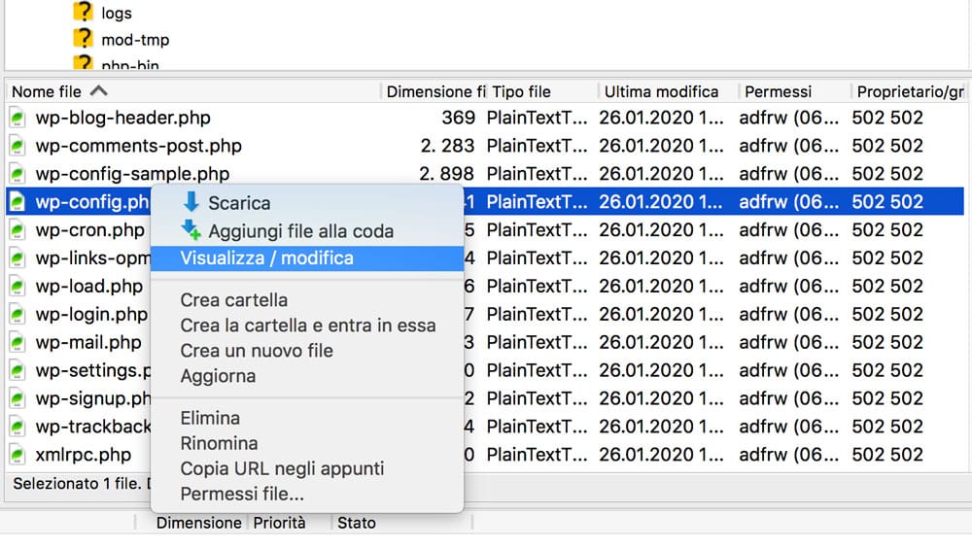Click the wp-config-sample.php file icon
The image size is (972, 549).
pos(17,174)
